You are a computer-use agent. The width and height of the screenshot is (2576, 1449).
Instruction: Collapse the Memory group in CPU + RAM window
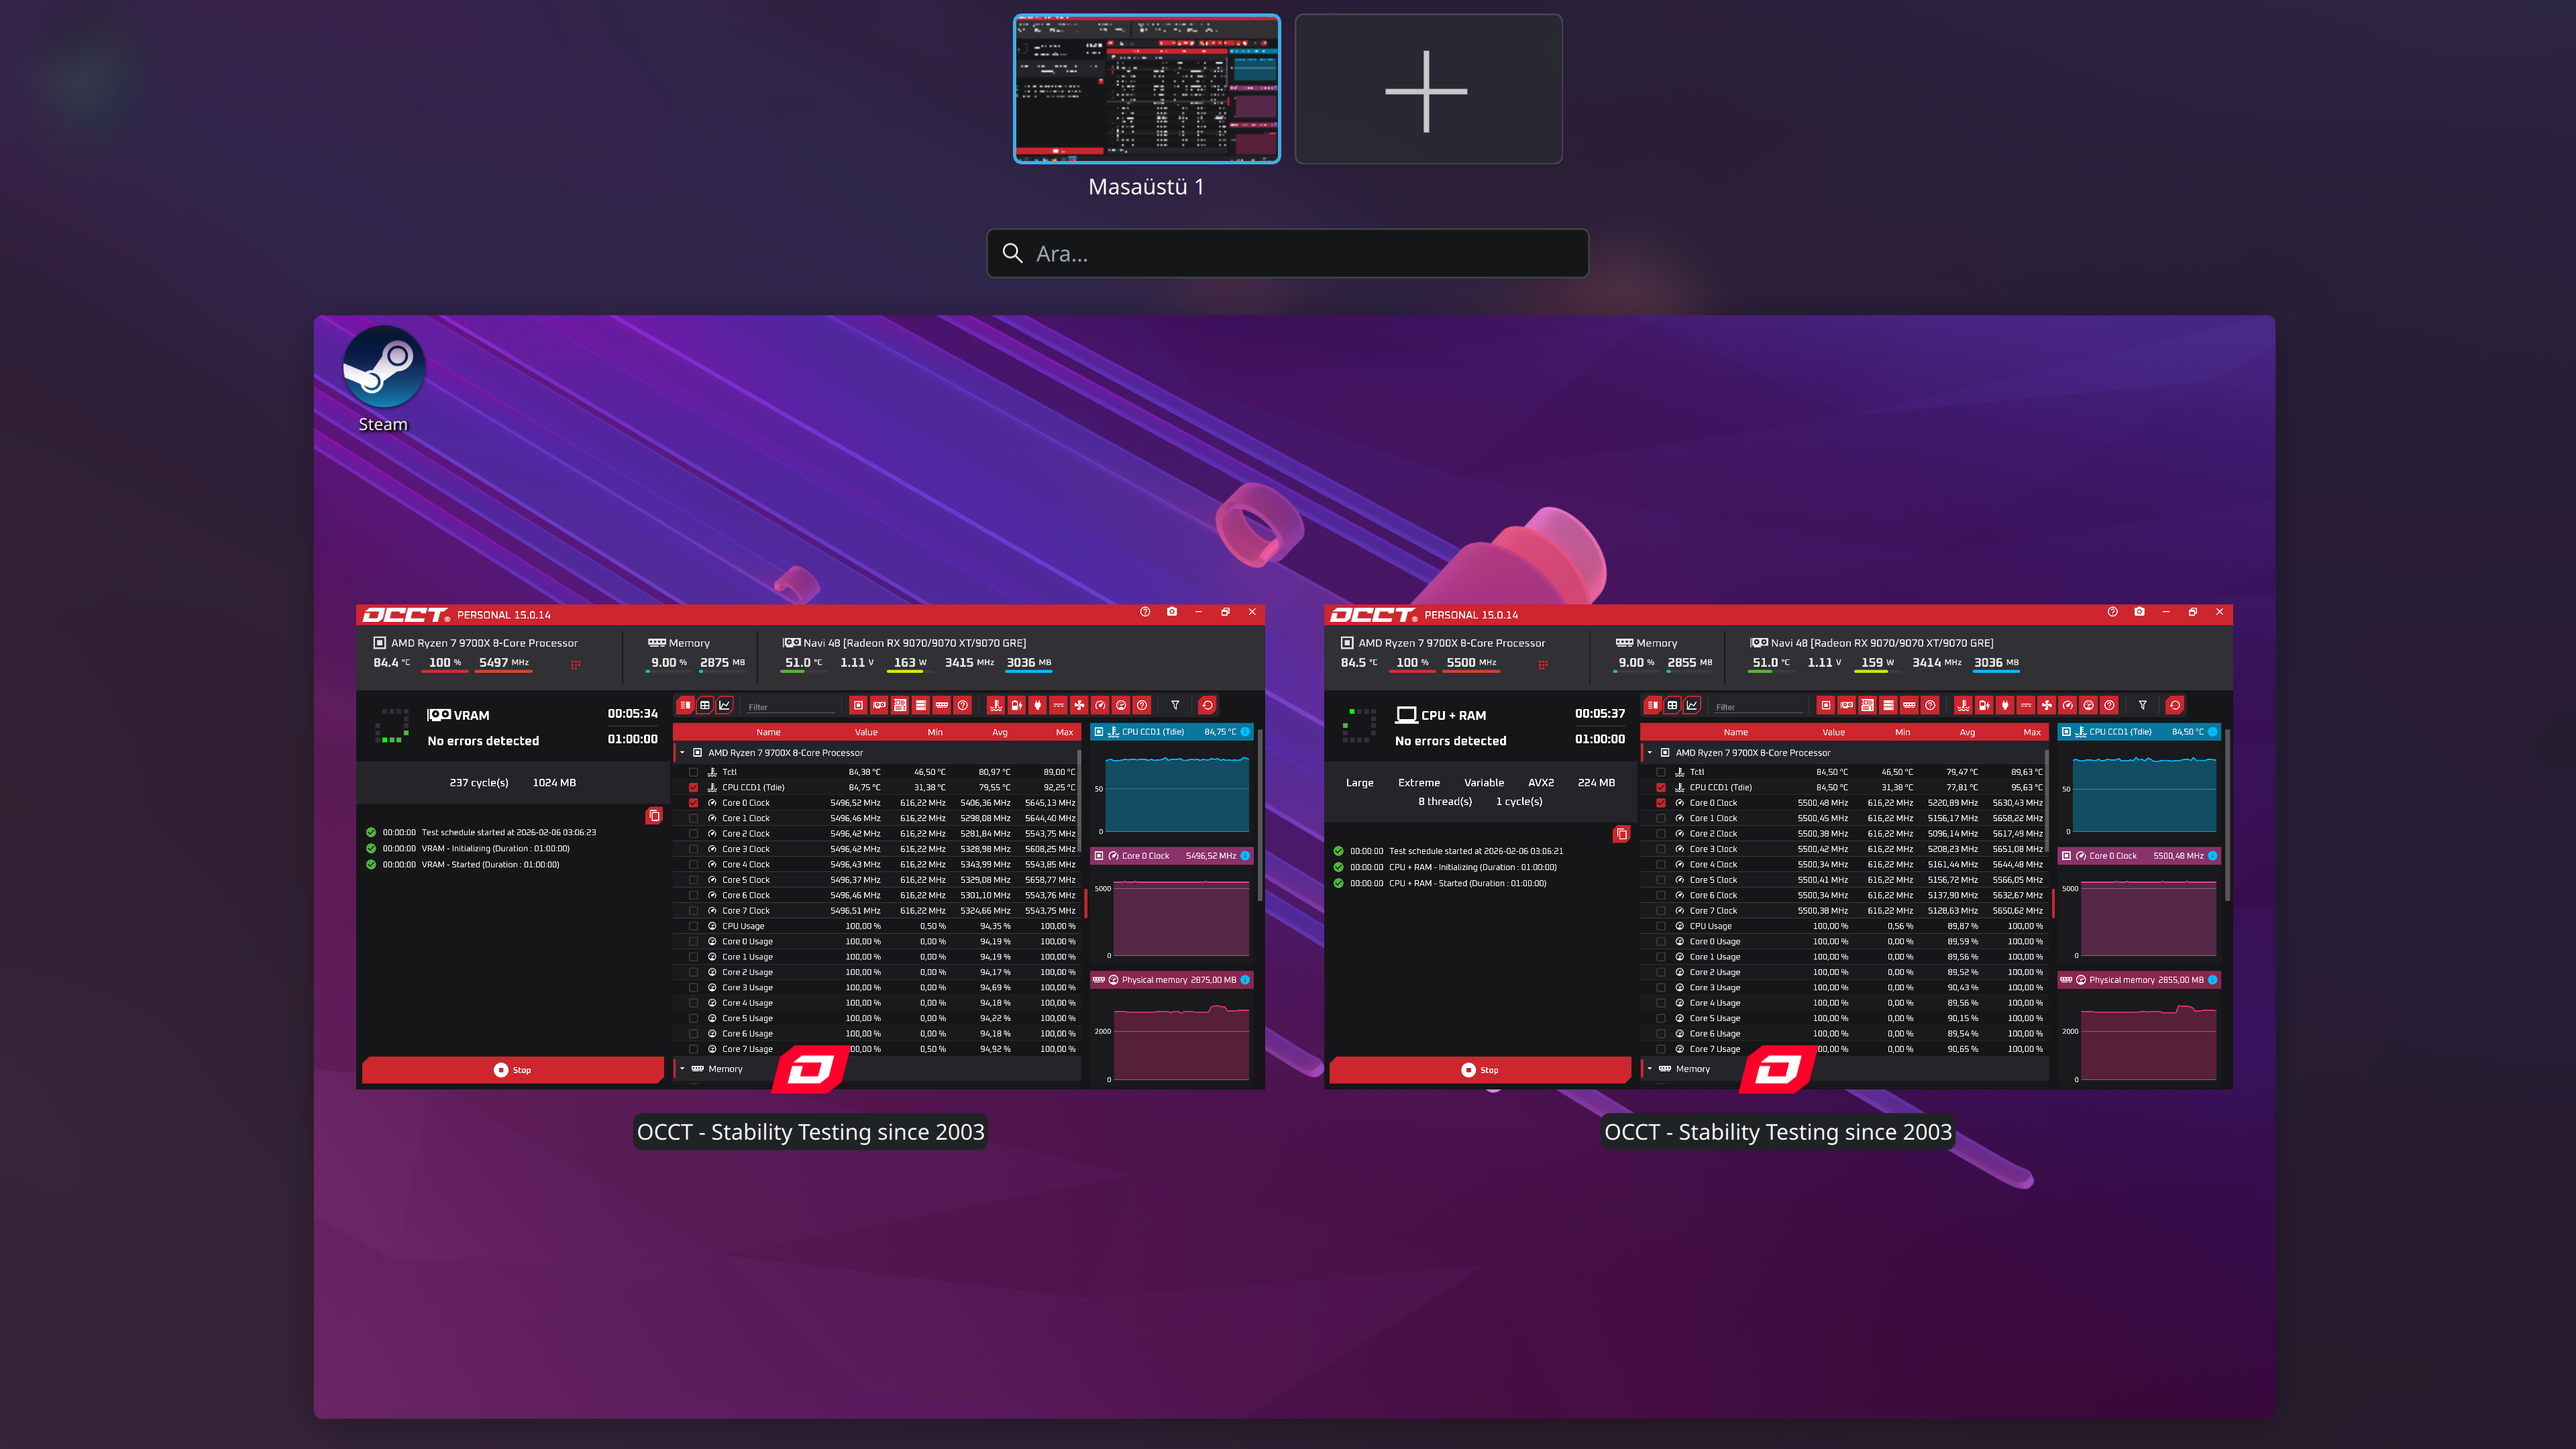(1649, 1069)
